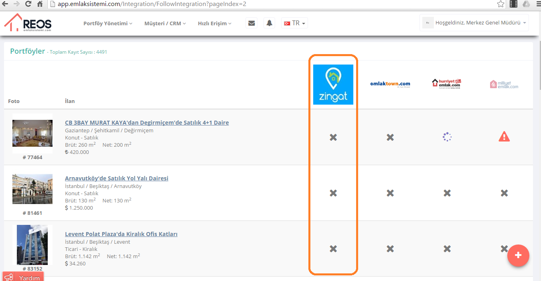Viewport: 541px width, 281px height.
Task: Click the REOS home logo
Action: (28, 23)
